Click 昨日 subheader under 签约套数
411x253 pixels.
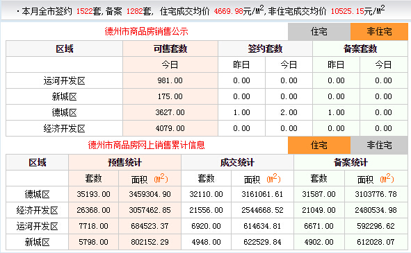point(241,64)
